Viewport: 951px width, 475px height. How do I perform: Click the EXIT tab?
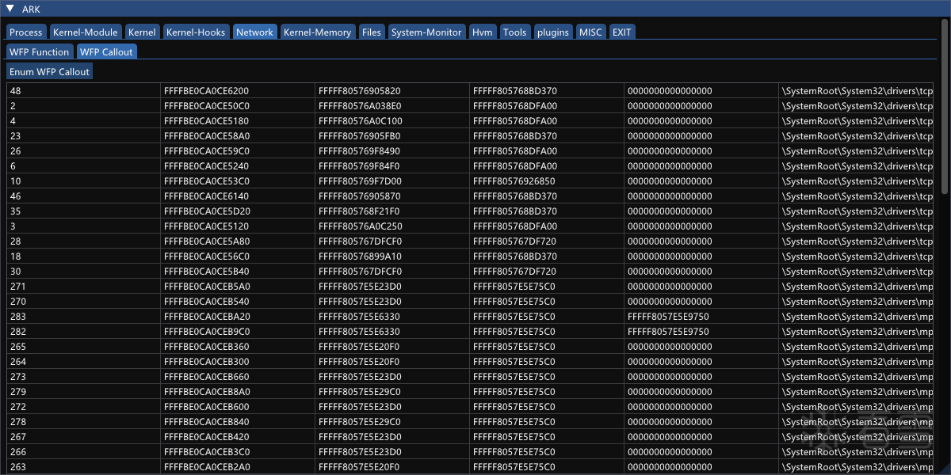622,32
